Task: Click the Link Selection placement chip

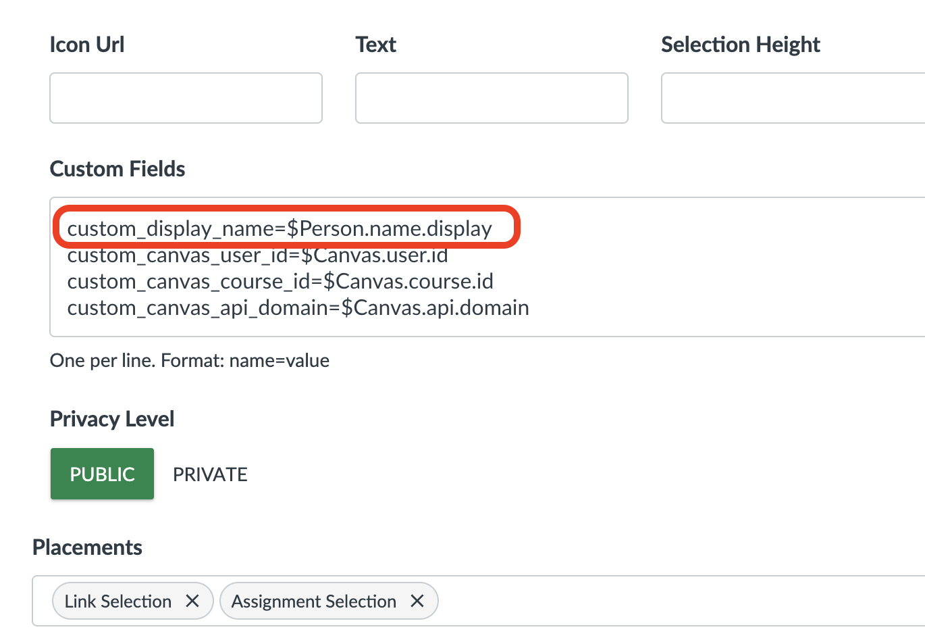Action: click(x=132, y=601)
